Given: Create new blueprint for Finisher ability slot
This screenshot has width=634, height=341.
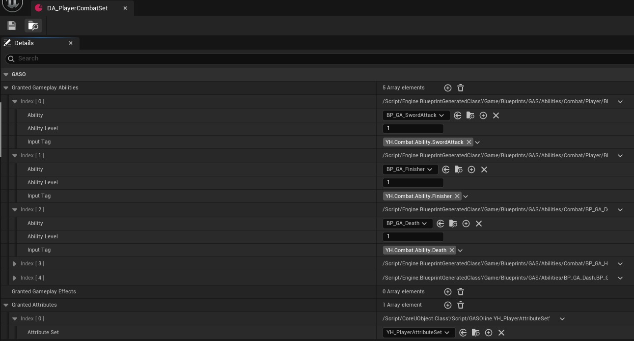Looking at the screenshot, I should click(x=471, y=170).
